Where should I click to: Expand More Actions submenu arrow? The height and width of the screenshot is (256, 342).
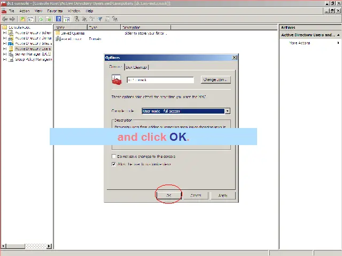(x=337, y=43)
